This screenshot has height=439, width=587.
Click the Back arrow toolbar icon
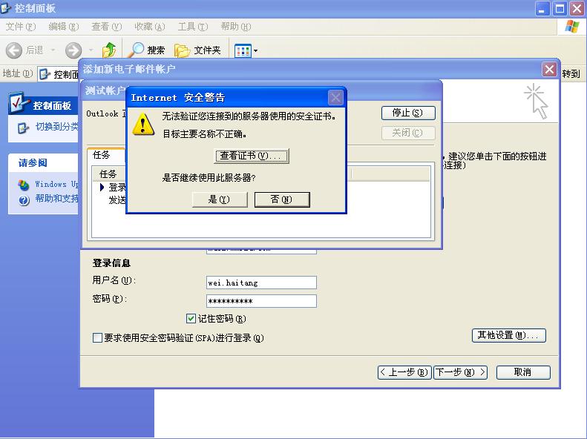pyautogui.click(x=14, y=50)
